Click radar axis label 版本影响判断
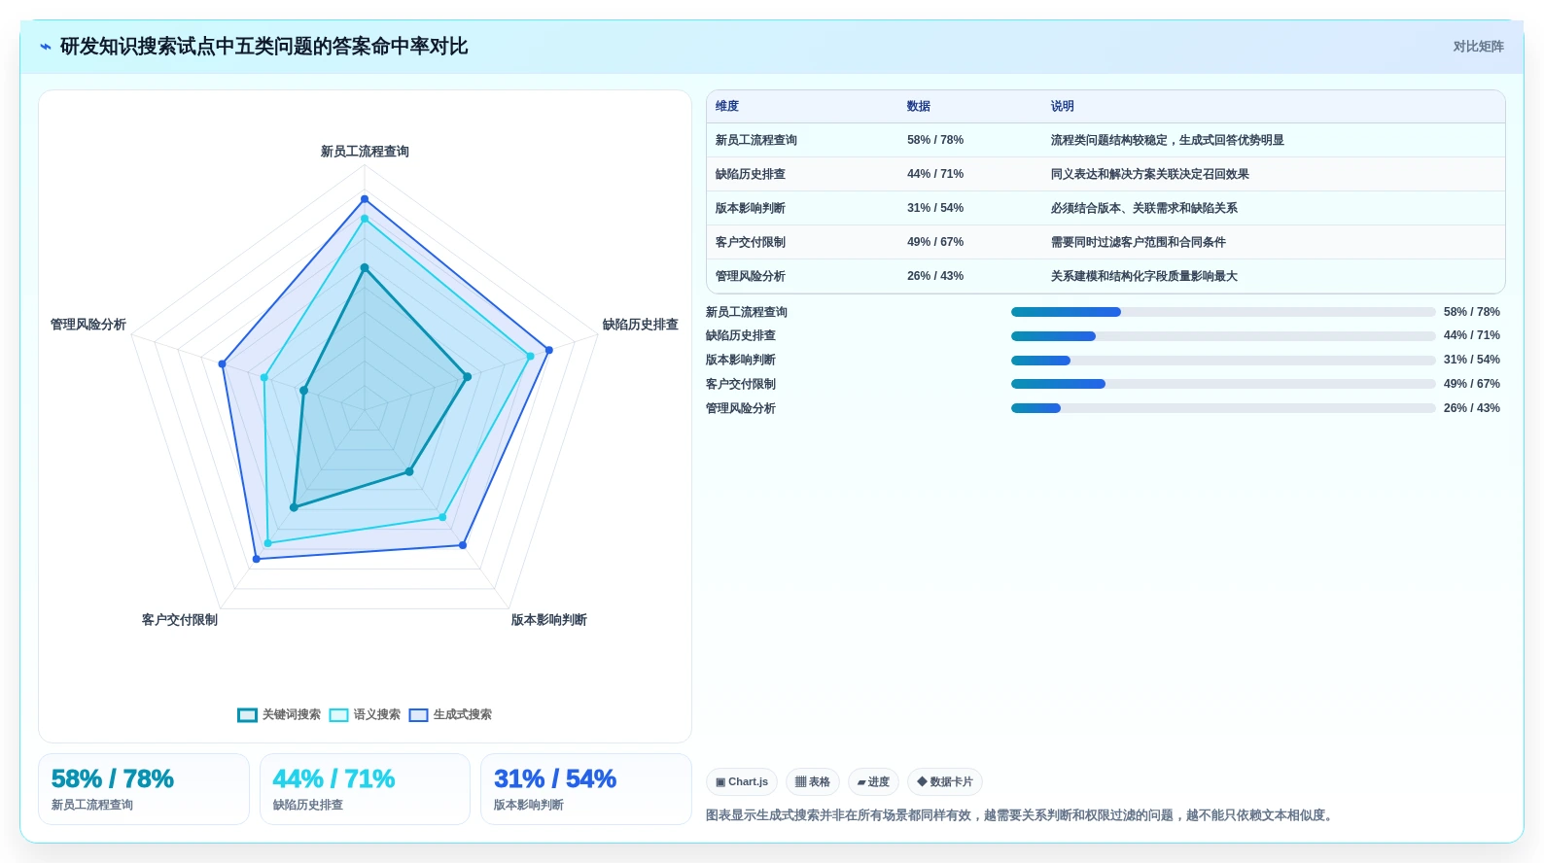 pos(549,620)
